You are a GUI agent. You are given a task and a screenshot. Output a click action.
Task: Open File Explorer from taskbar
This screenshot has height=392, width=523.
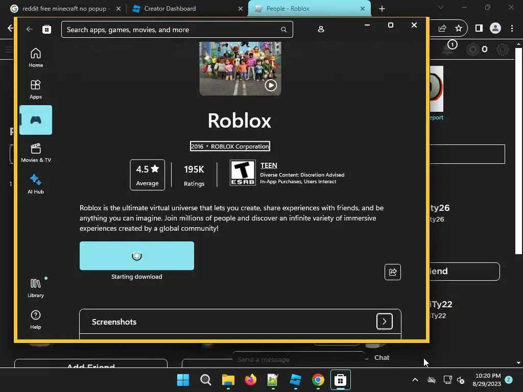click(228, 380)
